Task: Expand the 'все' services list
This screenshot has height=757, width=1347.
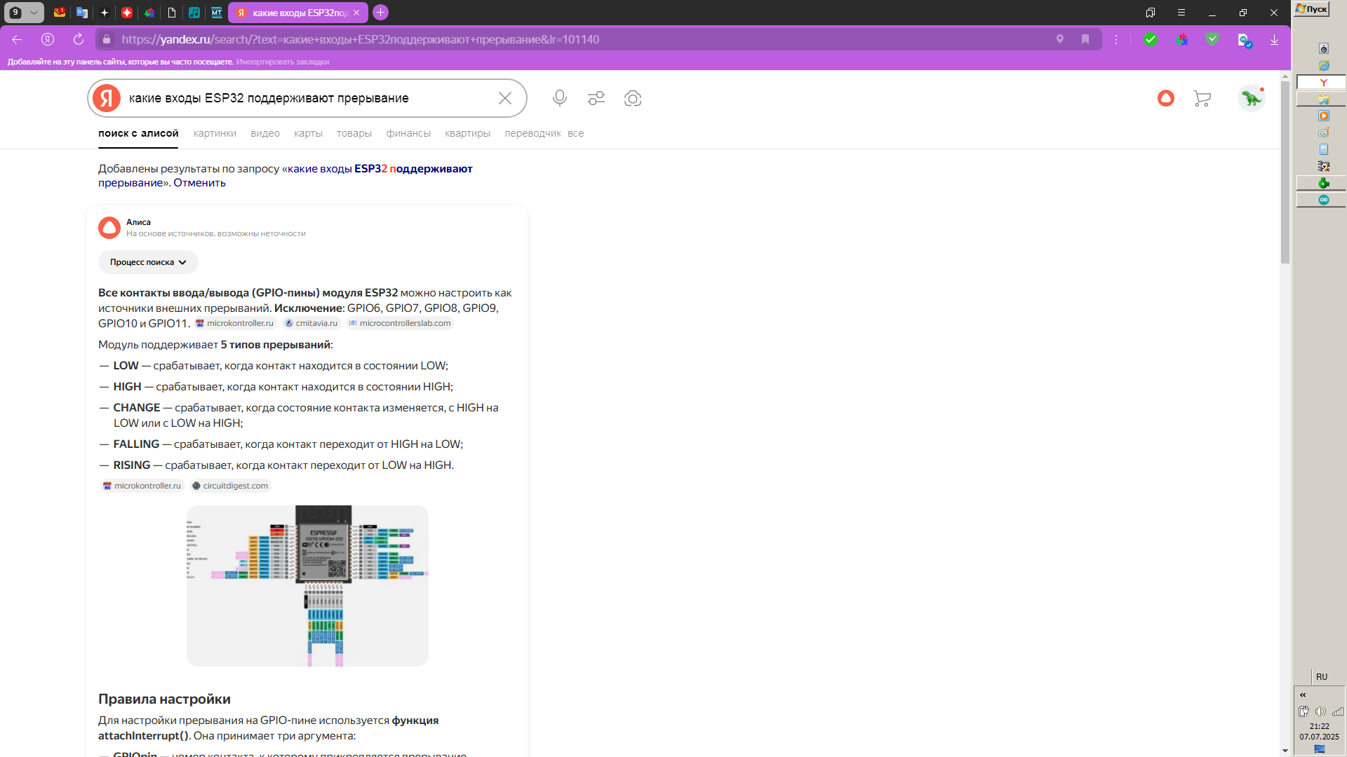Action: click(575, 133)
